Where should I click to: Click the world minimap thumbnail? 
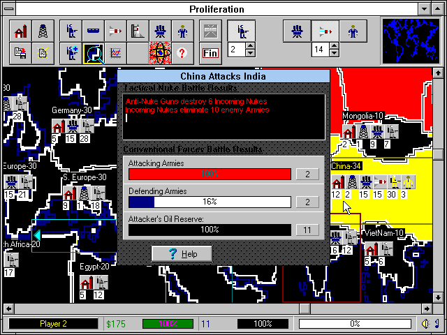click(411, 40)
